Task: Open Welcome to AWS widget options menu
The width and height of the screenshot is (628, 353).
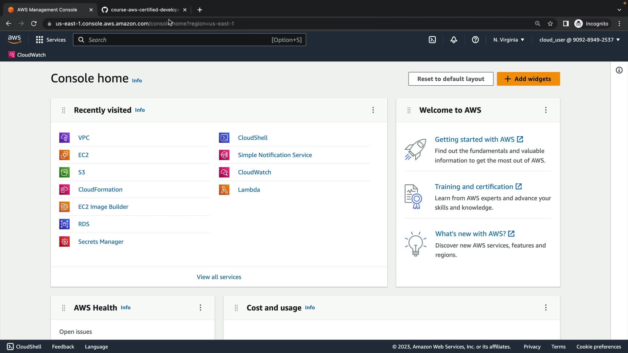Action: 546,110
